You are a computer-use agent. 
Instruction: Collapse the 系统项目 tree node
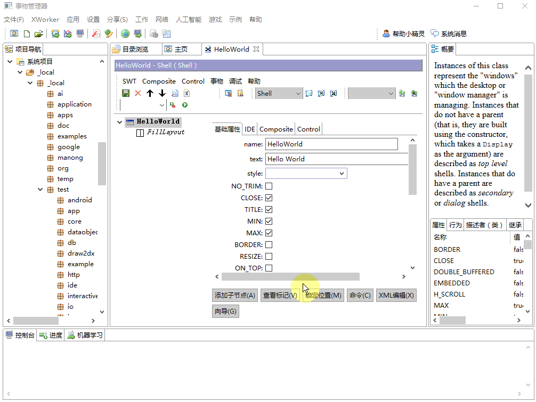(x=10, y=61)
